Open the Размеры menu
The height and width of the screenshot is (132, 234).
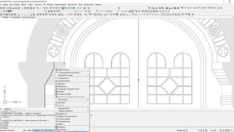[x=50, y=5]
